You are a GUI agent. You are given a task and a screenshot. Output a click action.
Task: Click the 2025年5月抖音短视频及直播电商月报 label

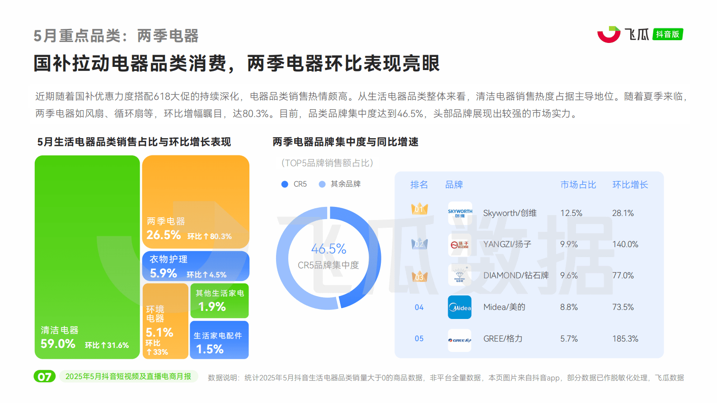[128, 376]
